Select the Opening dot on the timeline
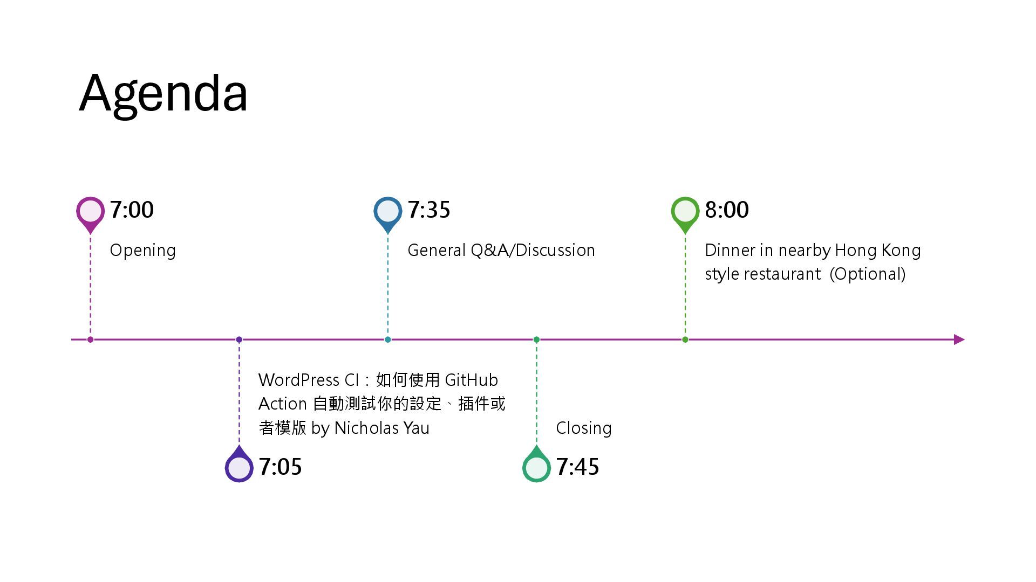 coord(90,339)
